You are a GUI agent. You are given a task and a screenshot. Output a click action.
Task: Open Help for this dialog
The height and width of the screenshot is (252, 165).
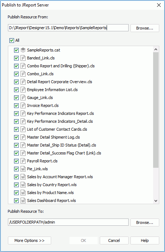[x=145, y=240]
